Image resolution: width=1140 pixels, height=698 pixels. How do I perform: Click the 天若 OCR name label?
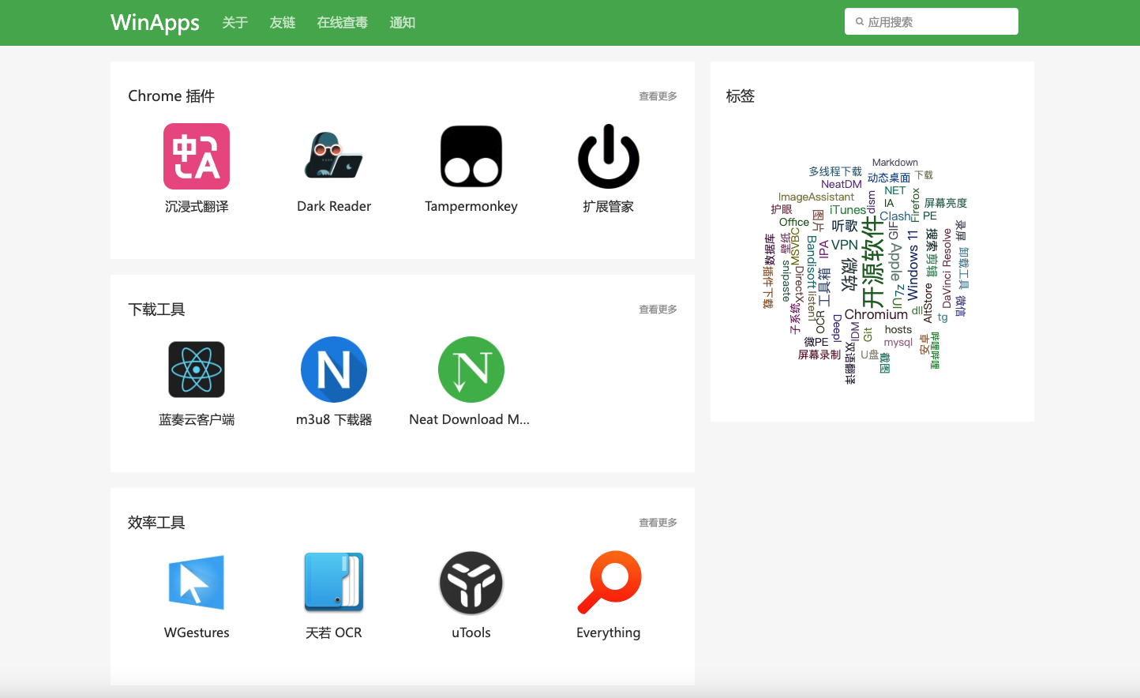point(334,633)
